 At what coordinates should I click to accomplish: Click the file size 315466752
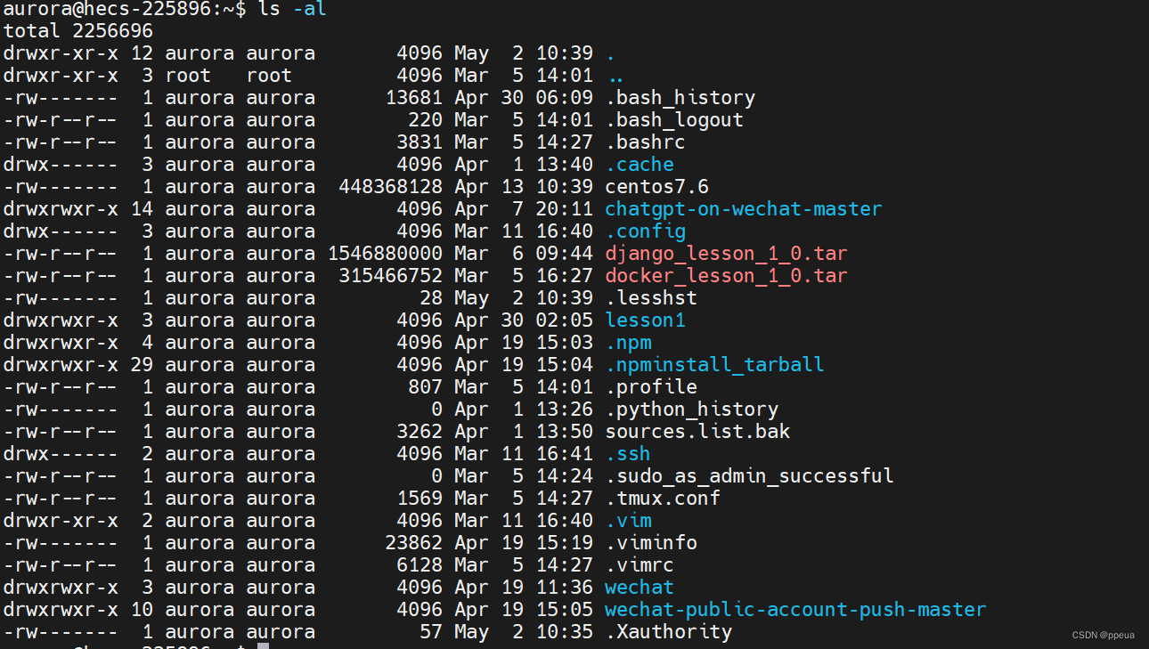click(x=390, y=276)
